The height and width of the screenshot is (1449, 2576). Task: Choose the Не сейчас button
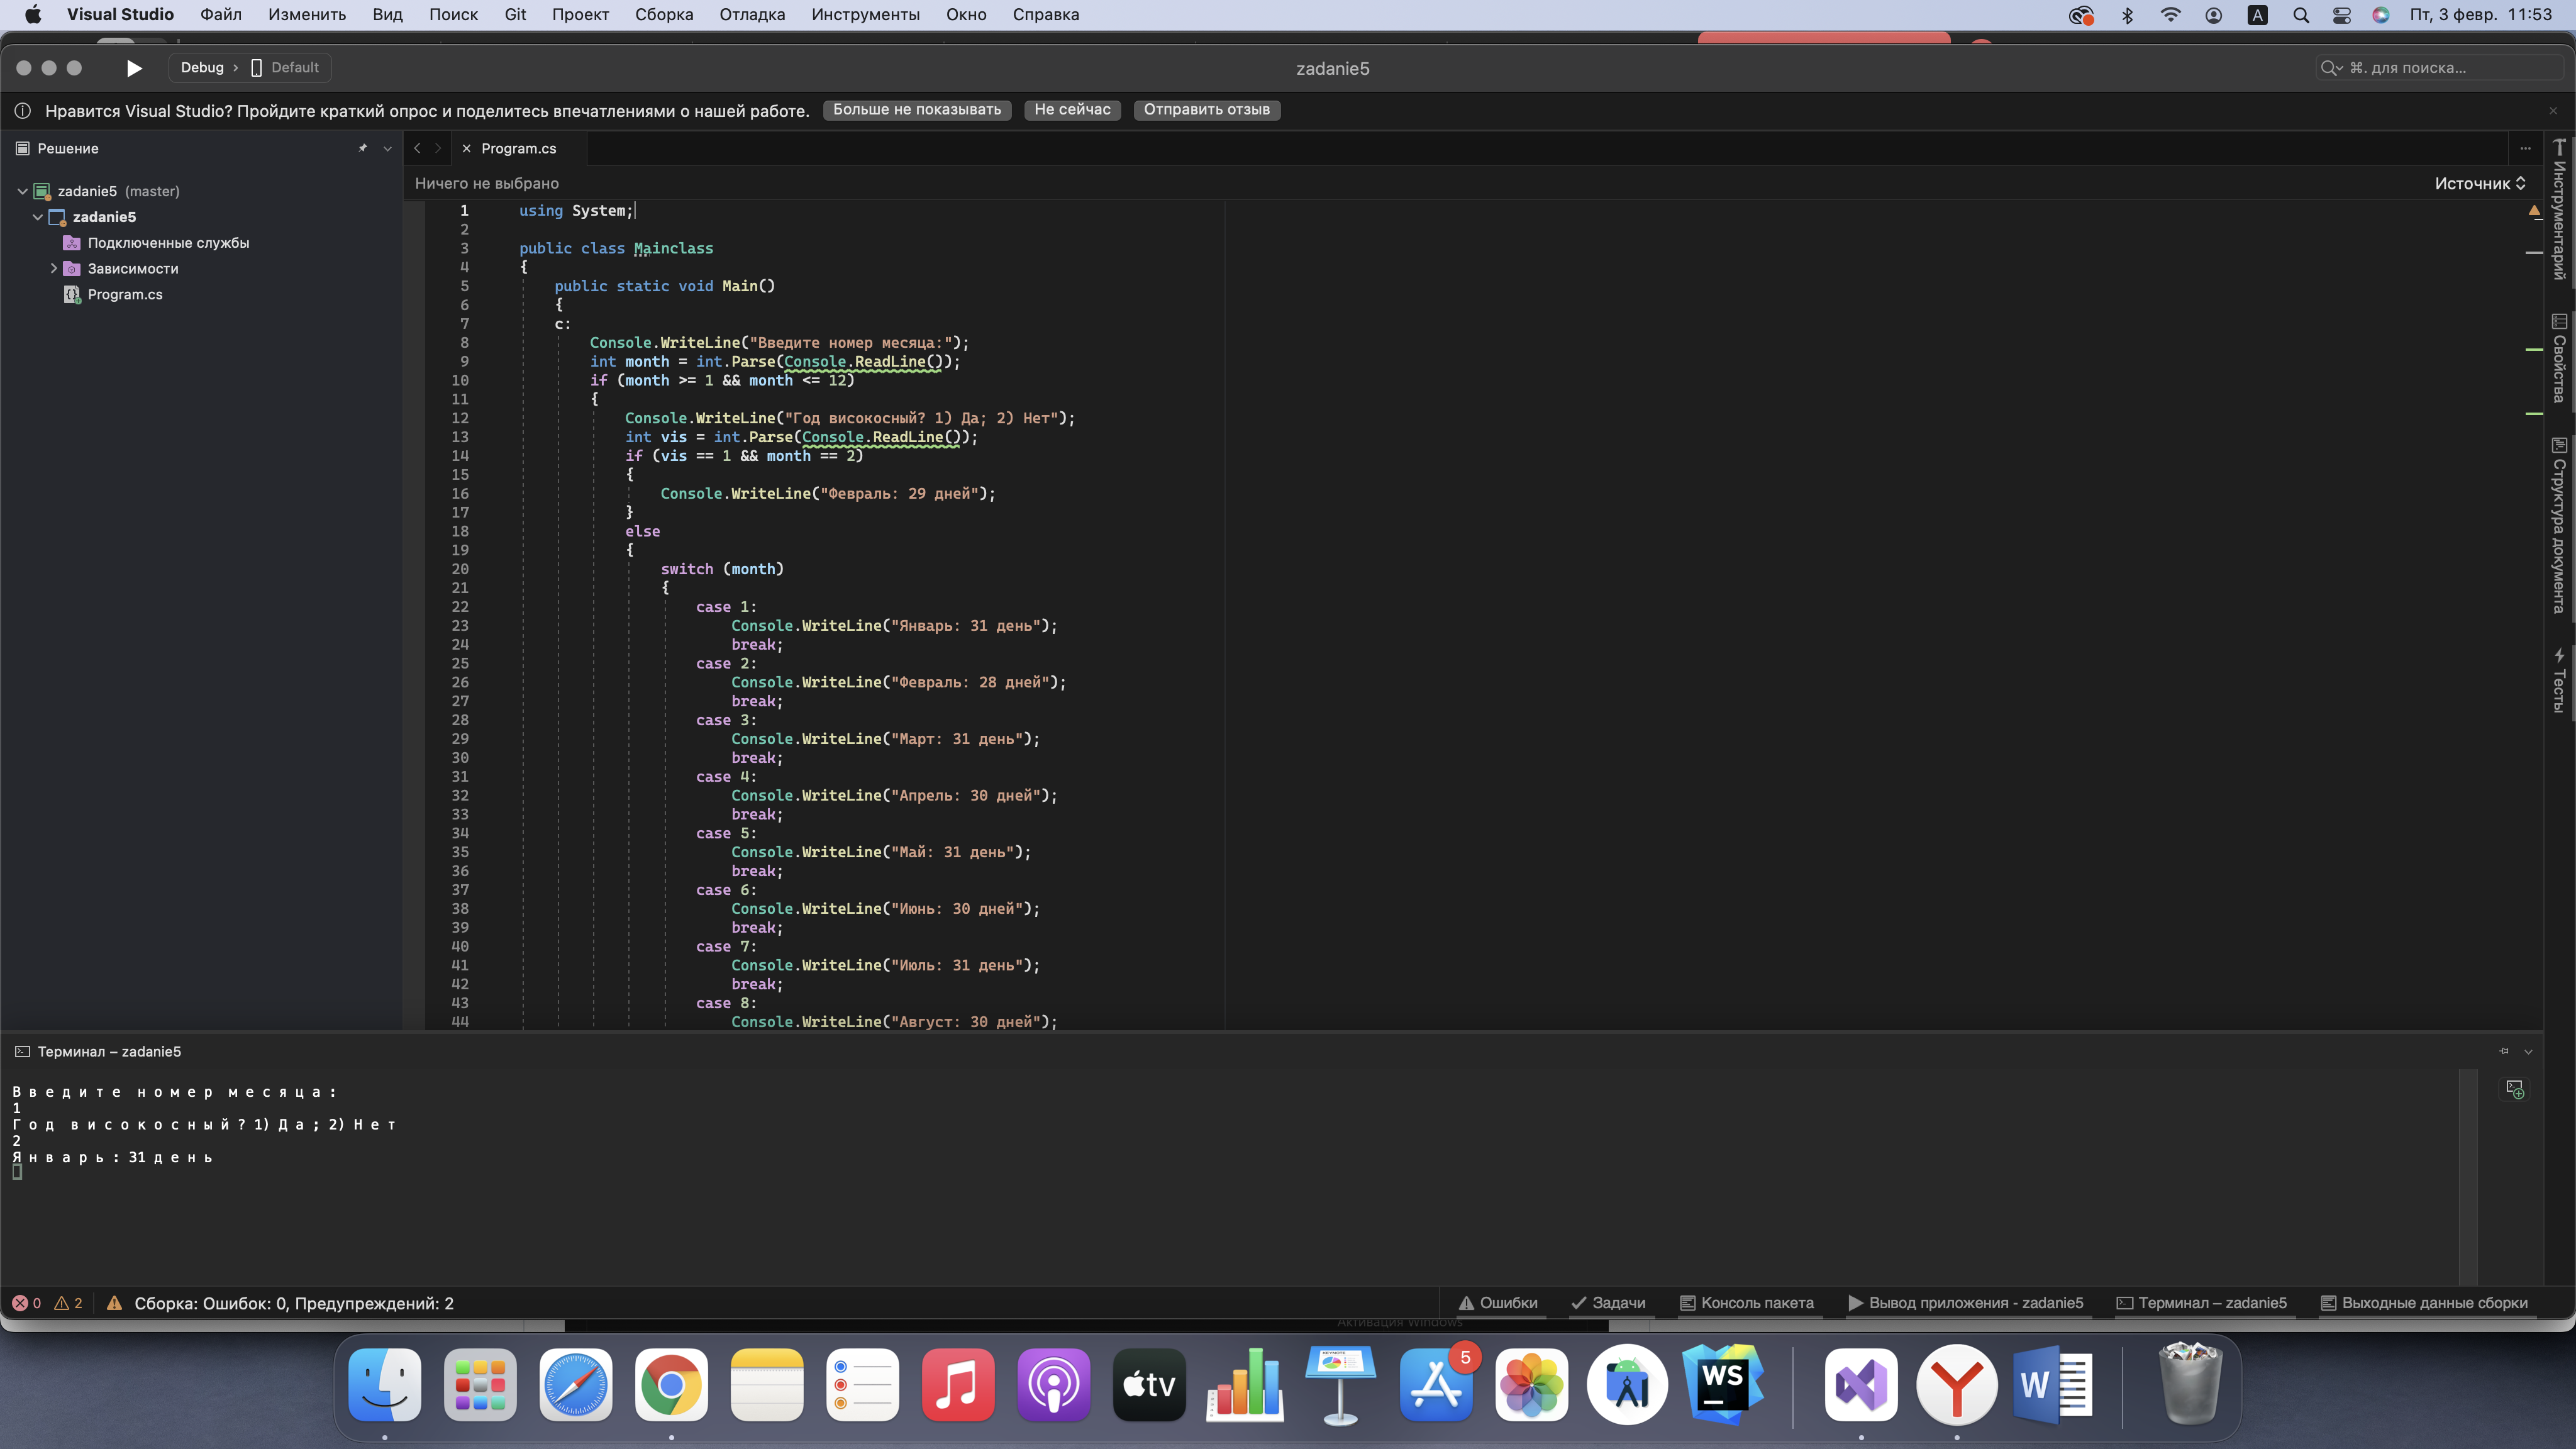(x=1072, y=110)
